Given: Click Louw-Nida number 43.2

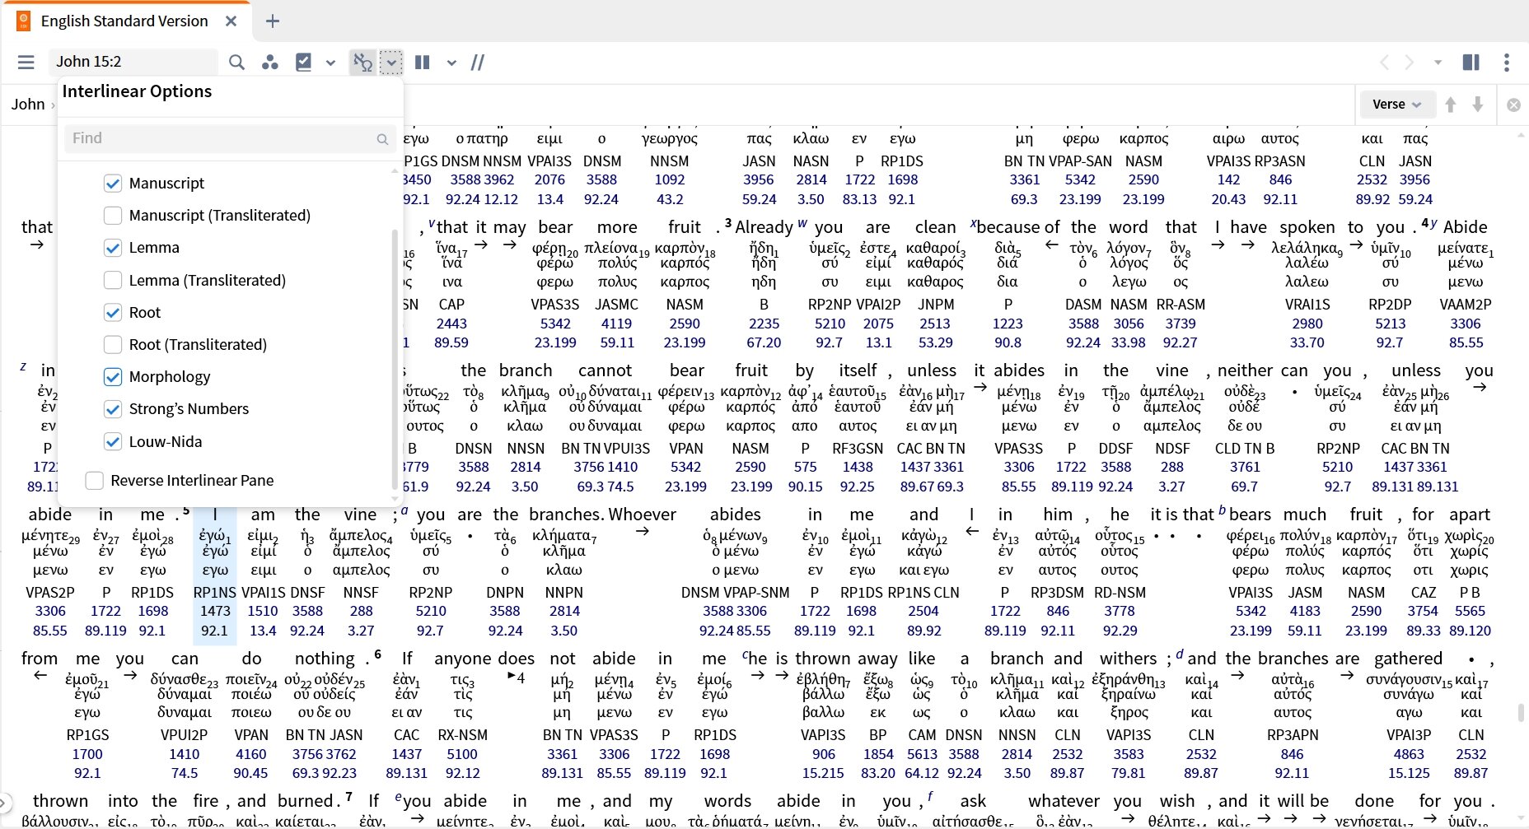Looking at the screenshot, I should click(670, 200).
